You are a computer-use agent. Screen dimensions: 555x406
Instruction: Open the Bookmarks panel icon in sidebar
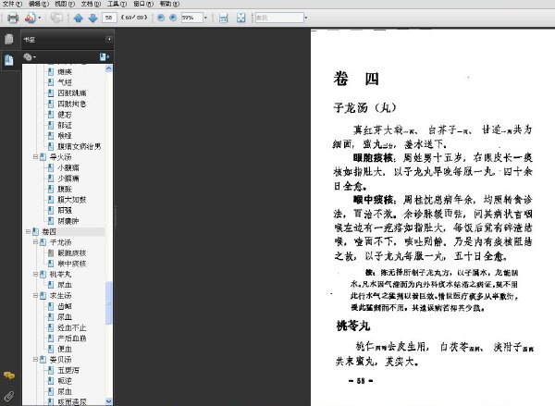coord(9,60)
